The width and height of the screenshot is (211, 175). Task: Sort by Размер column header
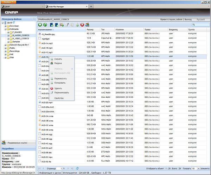(x=93, y=30)
